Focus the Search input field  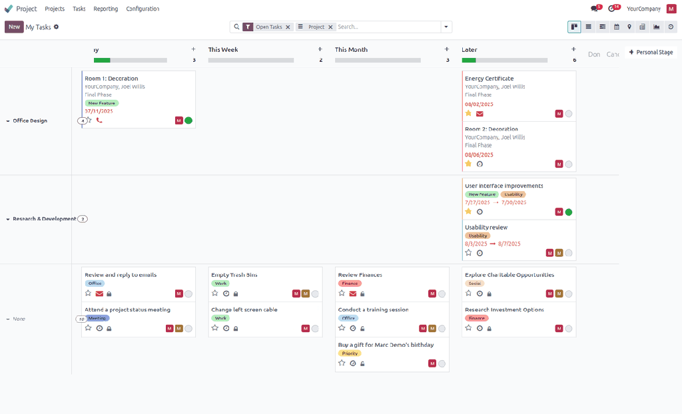point(388,27)
